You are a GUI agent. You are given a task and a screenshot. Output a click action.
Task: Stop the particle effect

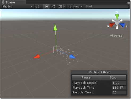point(113,77)
